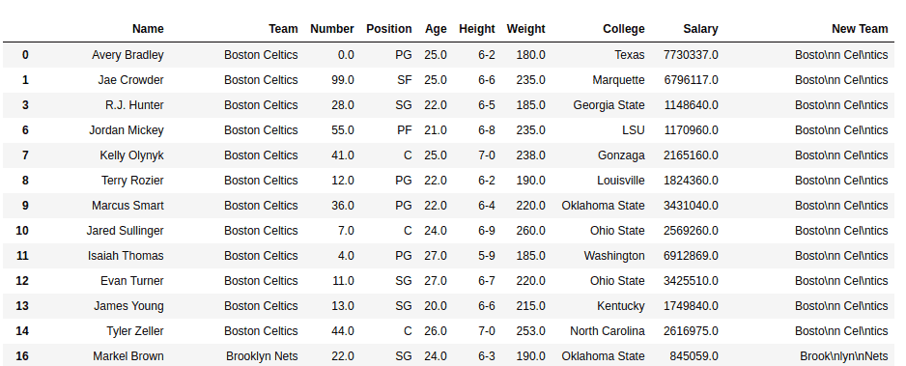Click row index 16
Image resolution: width=906 pixels, height=366 pixels.
click(22, 356)
